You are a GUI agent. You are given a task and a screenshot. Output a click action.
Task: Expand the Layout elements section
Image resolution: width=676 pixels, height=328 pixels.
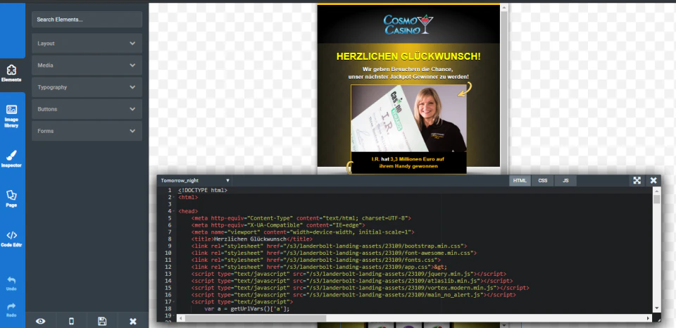point(87,44)
